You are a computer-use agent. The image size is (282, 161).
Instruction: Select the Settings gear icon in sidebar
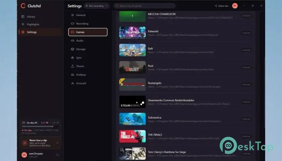point(23,32)
